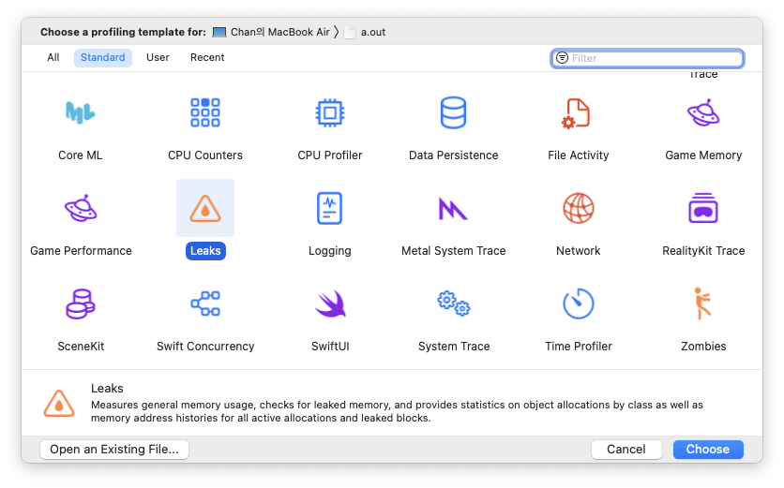Click the Game Performance label
Image resolution: width=784 pixels, height=488 pixels.
tap(81, 251)
